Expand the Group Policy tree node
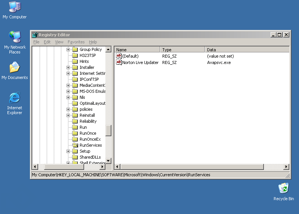The height and width of the screenshot is (214, 299). (68, 49)
